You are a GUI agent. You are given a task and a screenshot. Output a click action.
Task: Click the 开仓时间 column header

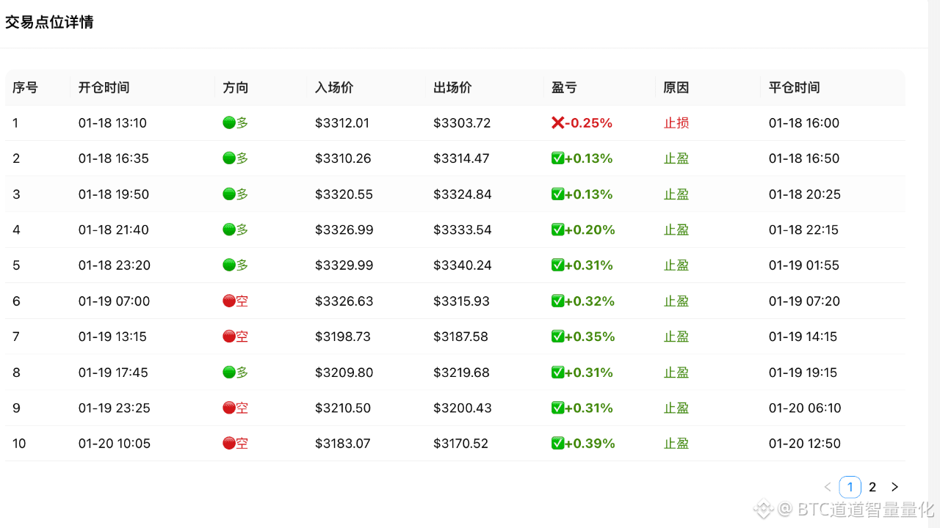[x=104, y=87]
